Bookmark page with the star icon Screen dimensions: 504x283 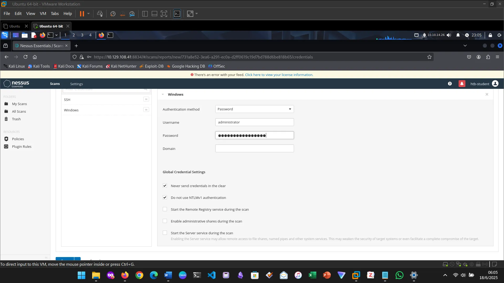429,57
